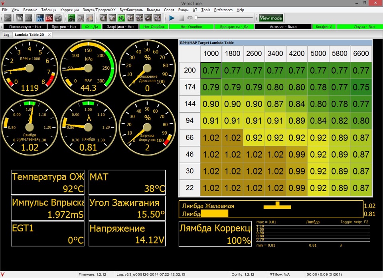This screenshot has width=383, height=278.
Task: Click the Положение Дросселя gauge
Action: pyautogui.click(x=147, y=68)
